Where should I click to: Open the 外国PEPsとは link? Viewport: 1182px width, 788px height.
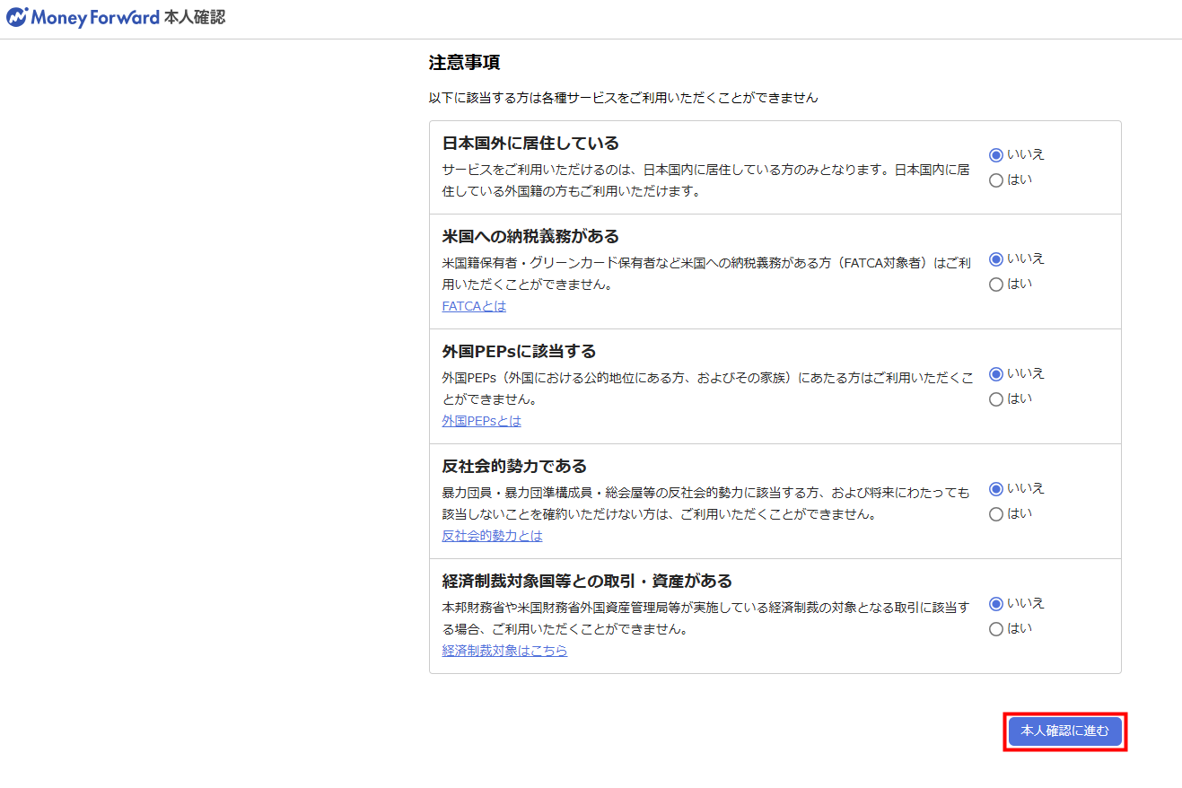(481, 421)
